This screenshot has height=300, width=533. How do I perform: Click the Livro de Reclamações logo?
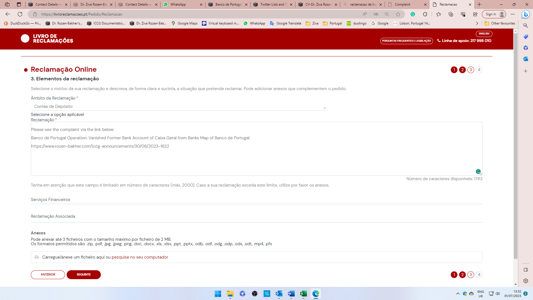(x=47, y=38)
